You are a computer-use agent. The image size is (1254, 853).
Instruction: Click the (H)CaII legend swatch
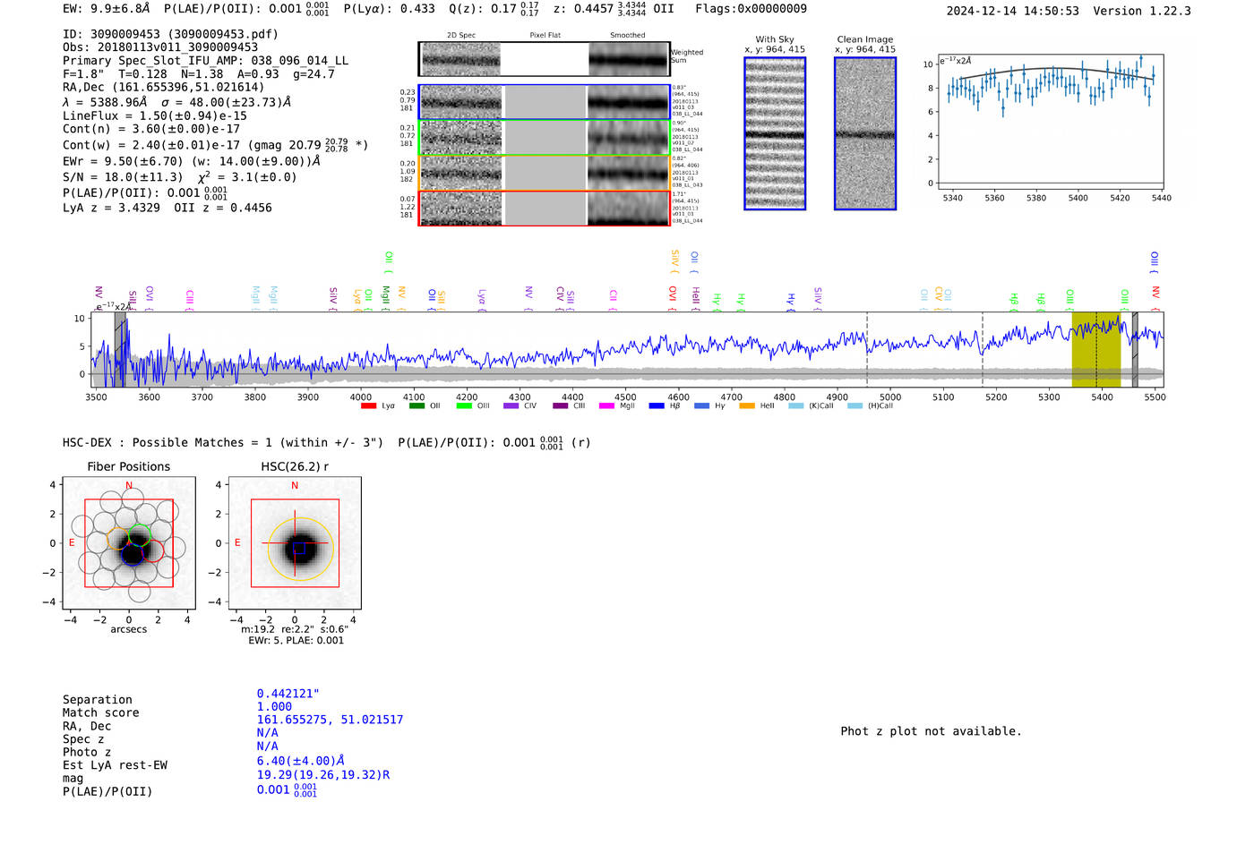pyautogui.click(x=855, y=405)
